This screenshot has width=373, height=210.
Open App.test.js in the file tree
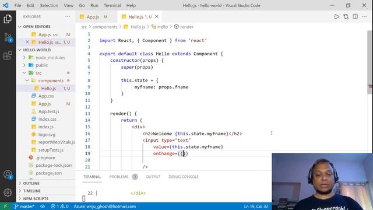[x=49, y=111]
